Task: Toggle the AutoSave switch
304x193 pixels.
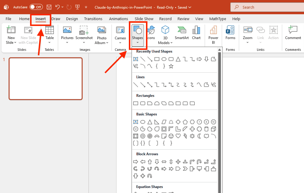Action: pos(36,7)
